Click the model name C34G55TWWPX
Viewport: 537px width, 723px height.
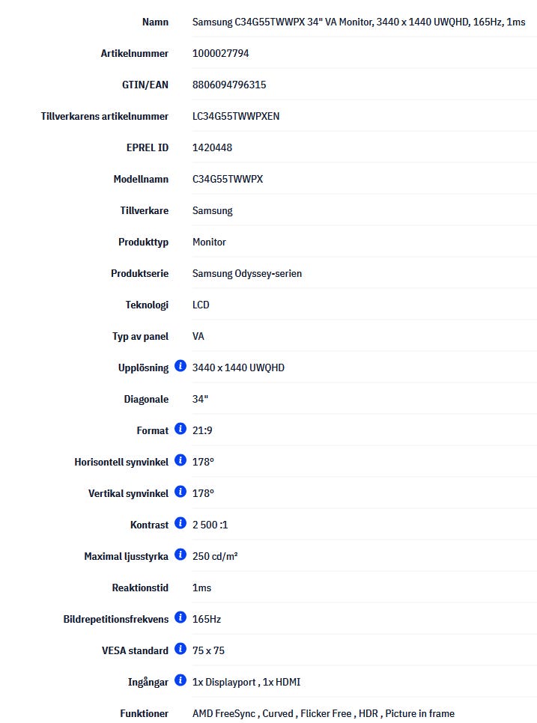click(228, 179)
